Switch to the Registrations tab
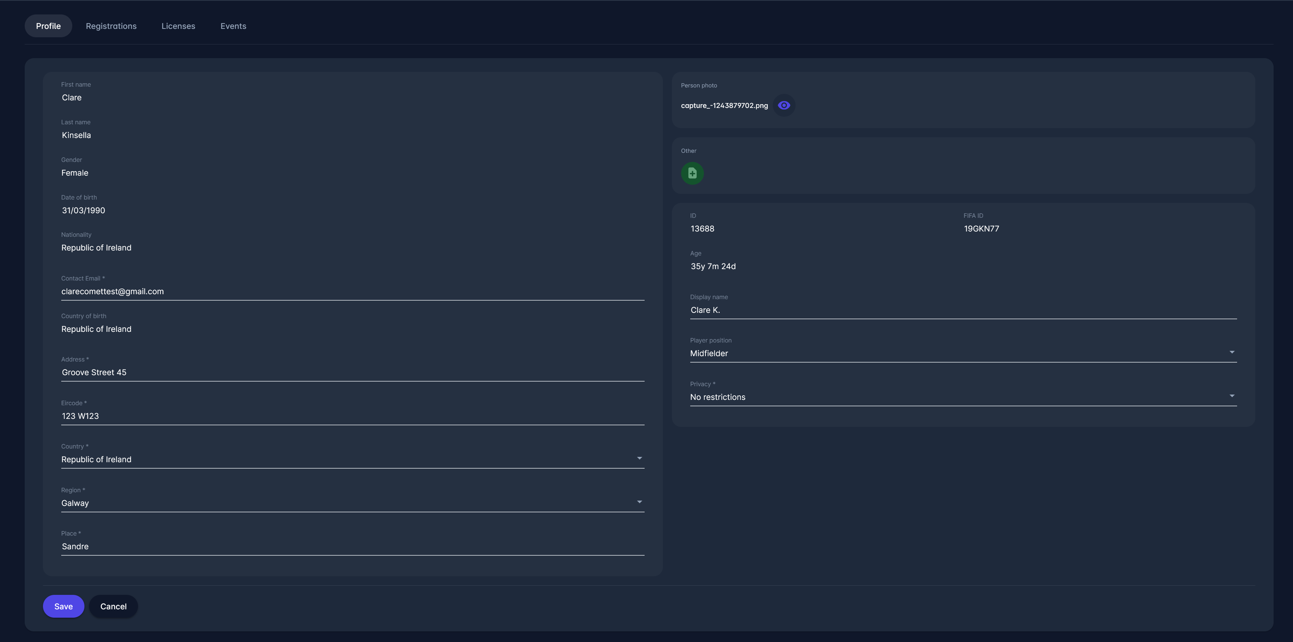 [x=111, y=26]
